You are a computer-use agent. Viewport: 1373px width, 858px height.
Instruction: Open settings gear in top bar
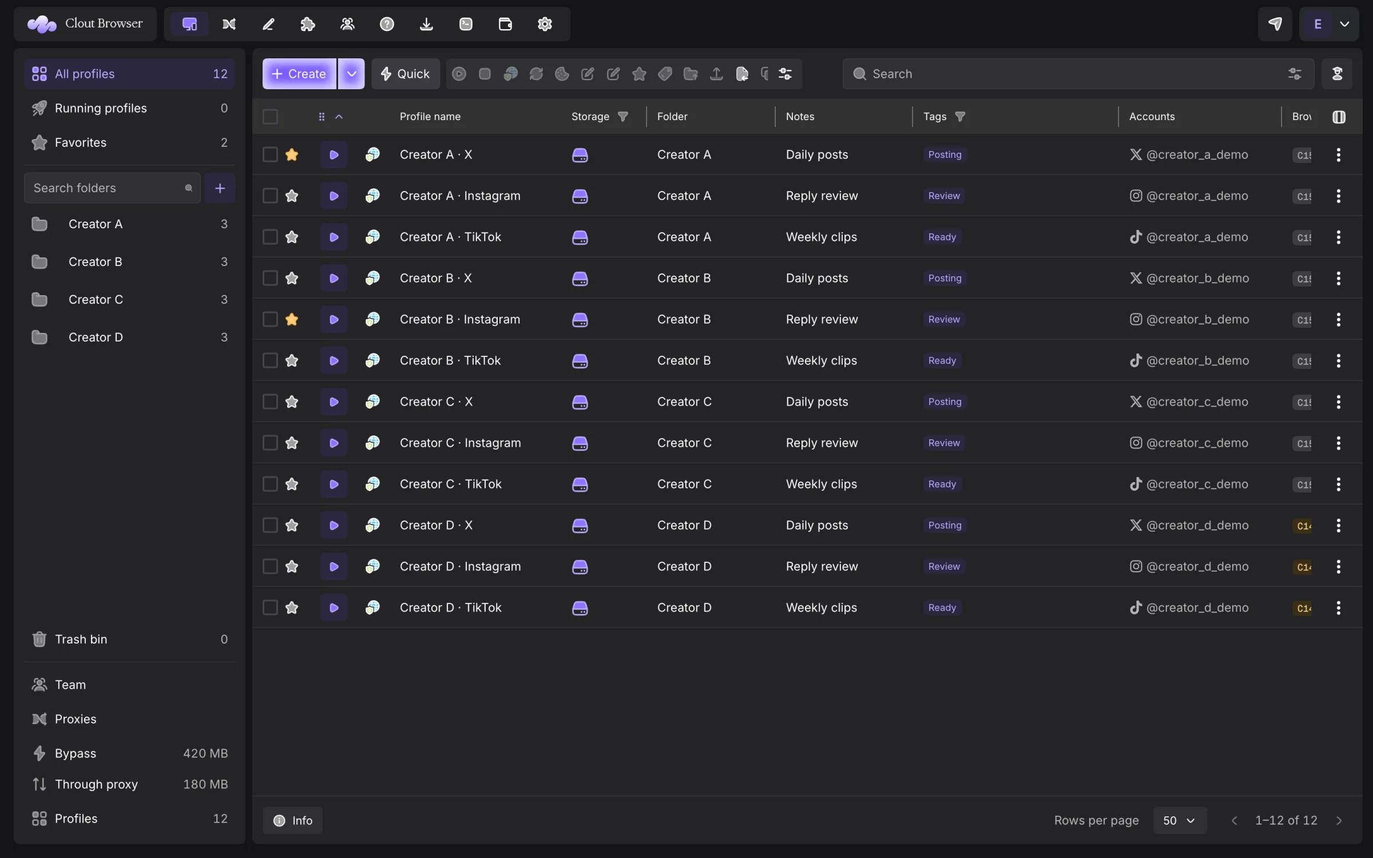pos(545,24)
